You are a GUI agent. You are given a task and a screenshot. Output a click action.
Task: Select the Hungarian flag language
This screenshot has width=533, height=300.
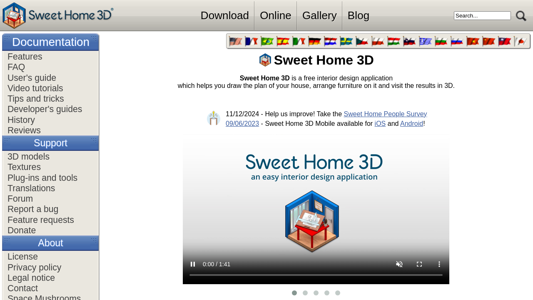394,41
